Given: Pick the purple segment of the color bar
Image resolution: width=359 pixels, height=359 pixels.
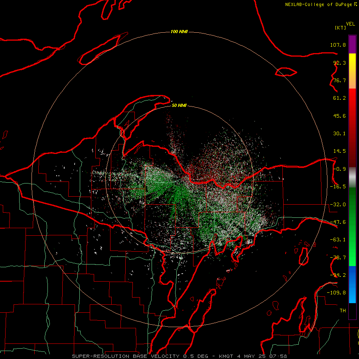Looking at the screenshot, I should click(352, 44).
